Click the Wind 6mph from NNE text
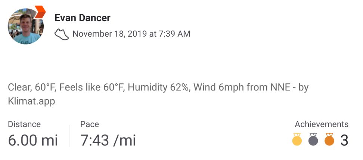363x160 pixels. tap(242, 87)
